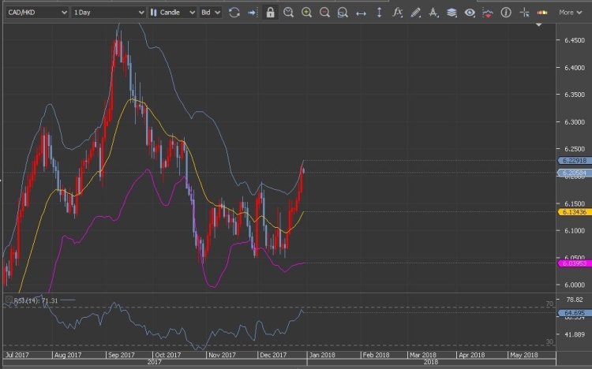Open the Bid price side dropdown

pos(210,13)
